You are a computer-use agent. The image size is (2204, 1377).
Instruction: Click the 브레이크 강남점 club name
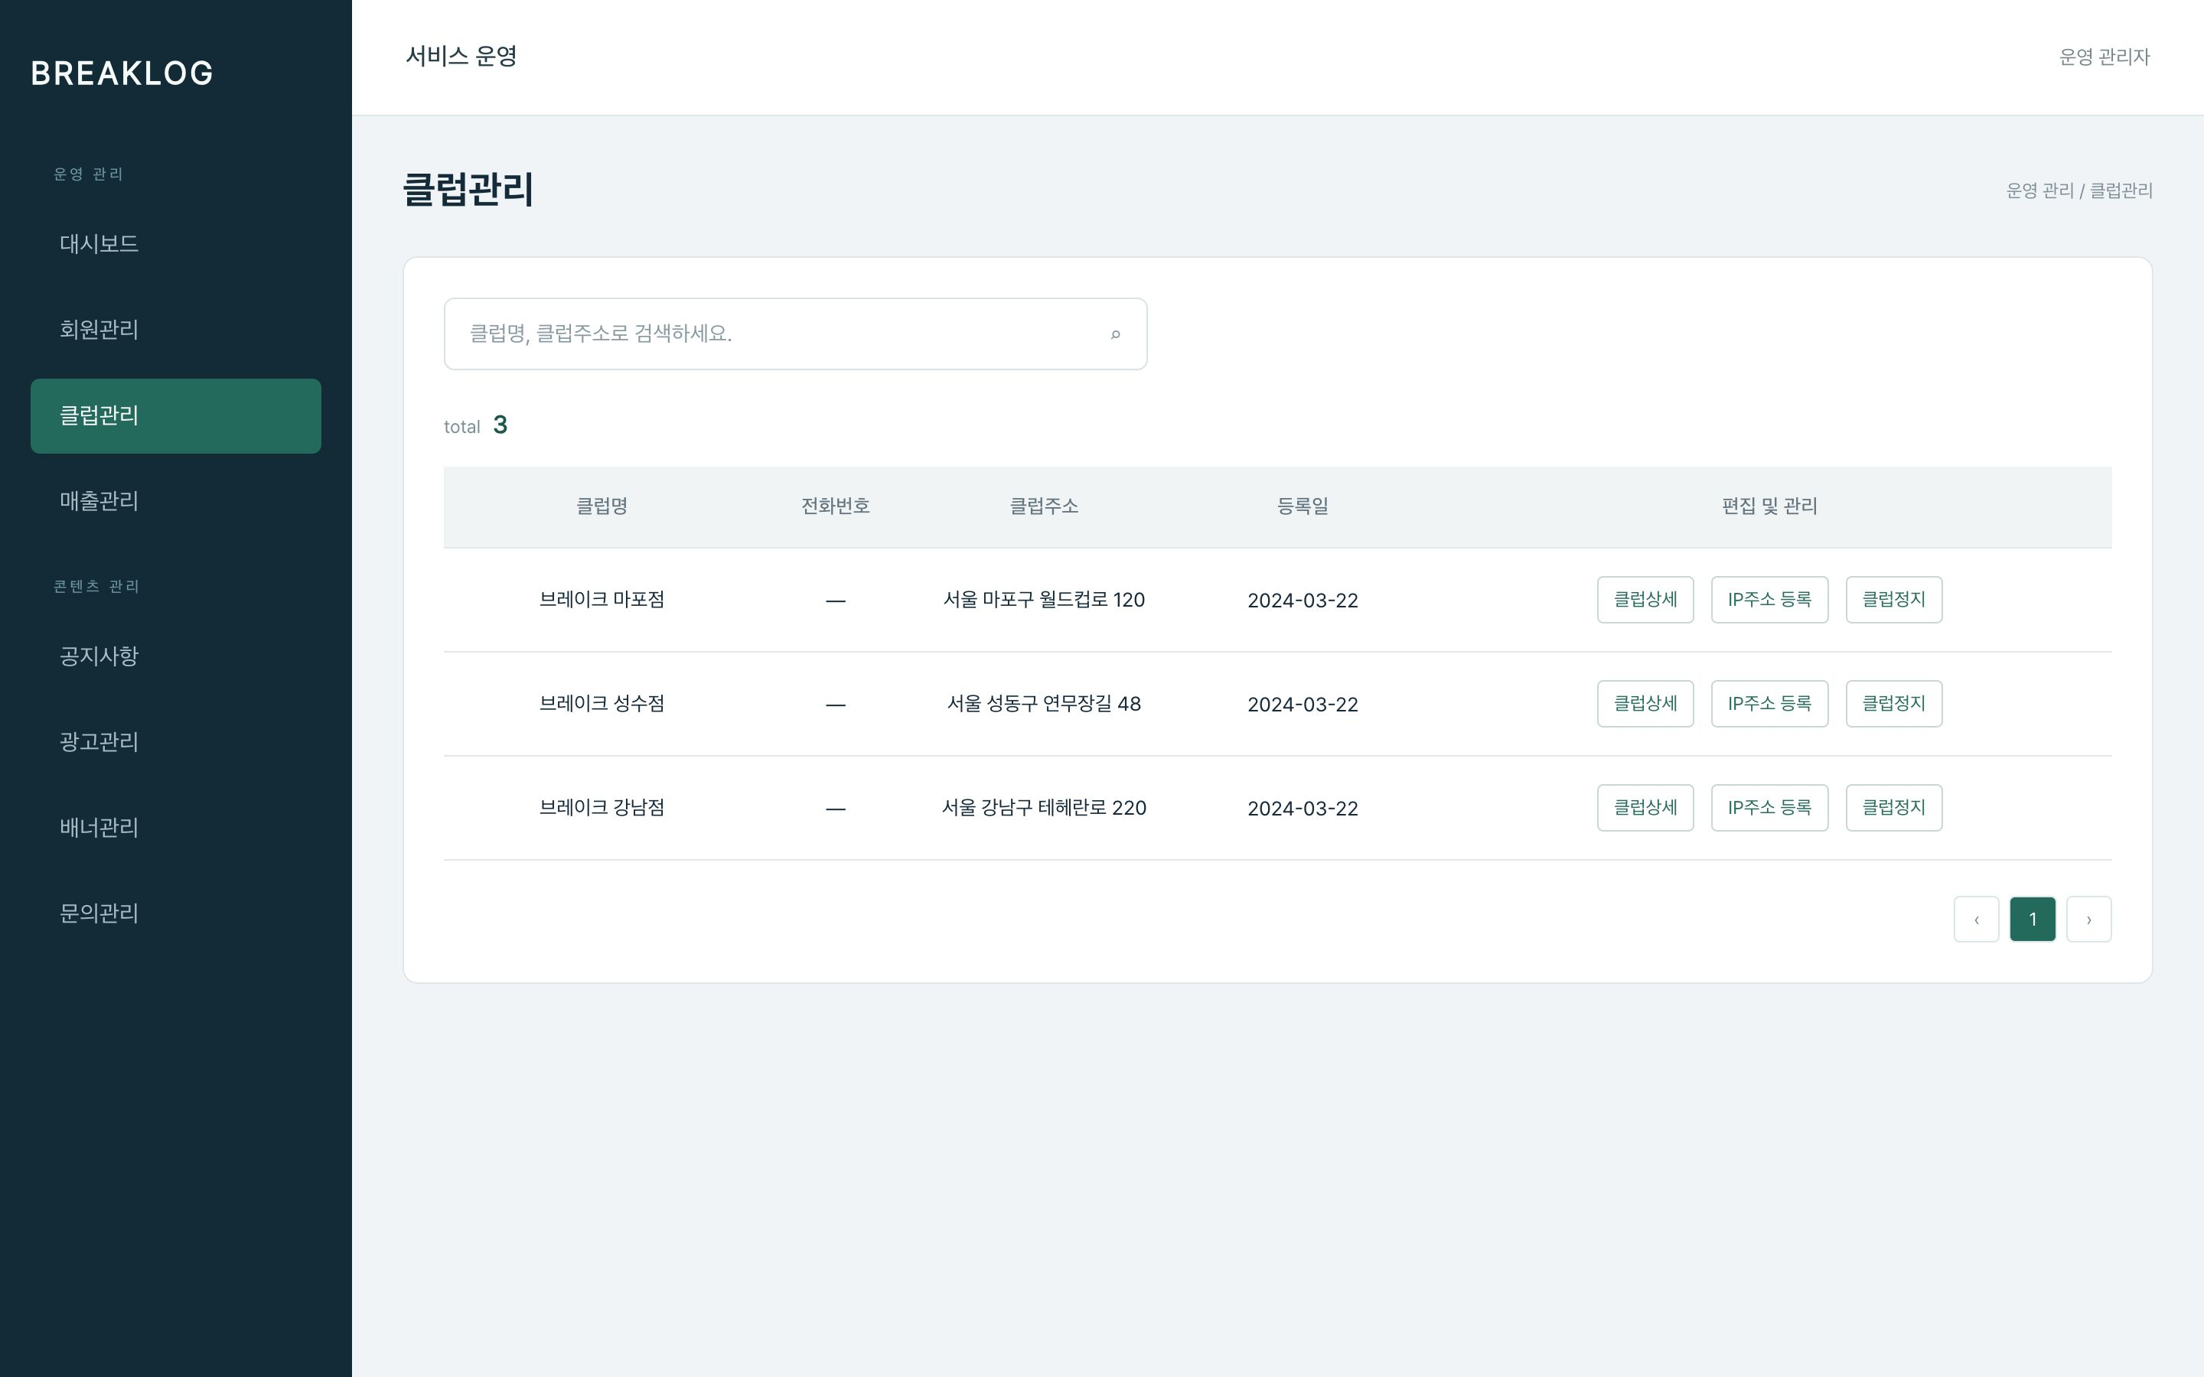click(x=601, y=807)
